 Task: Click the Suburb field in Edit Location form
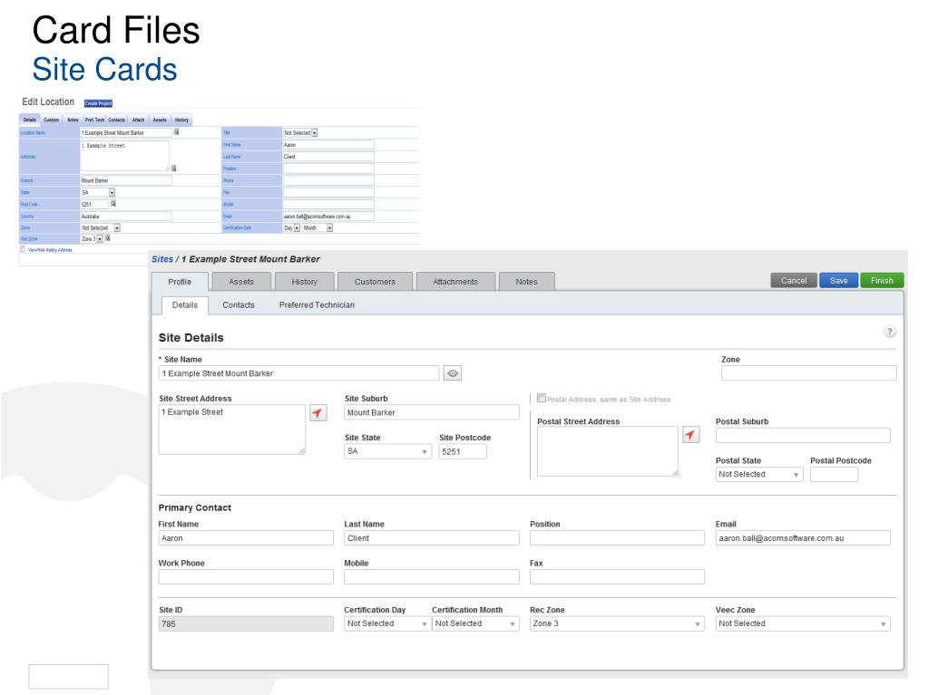click(126, 180)
